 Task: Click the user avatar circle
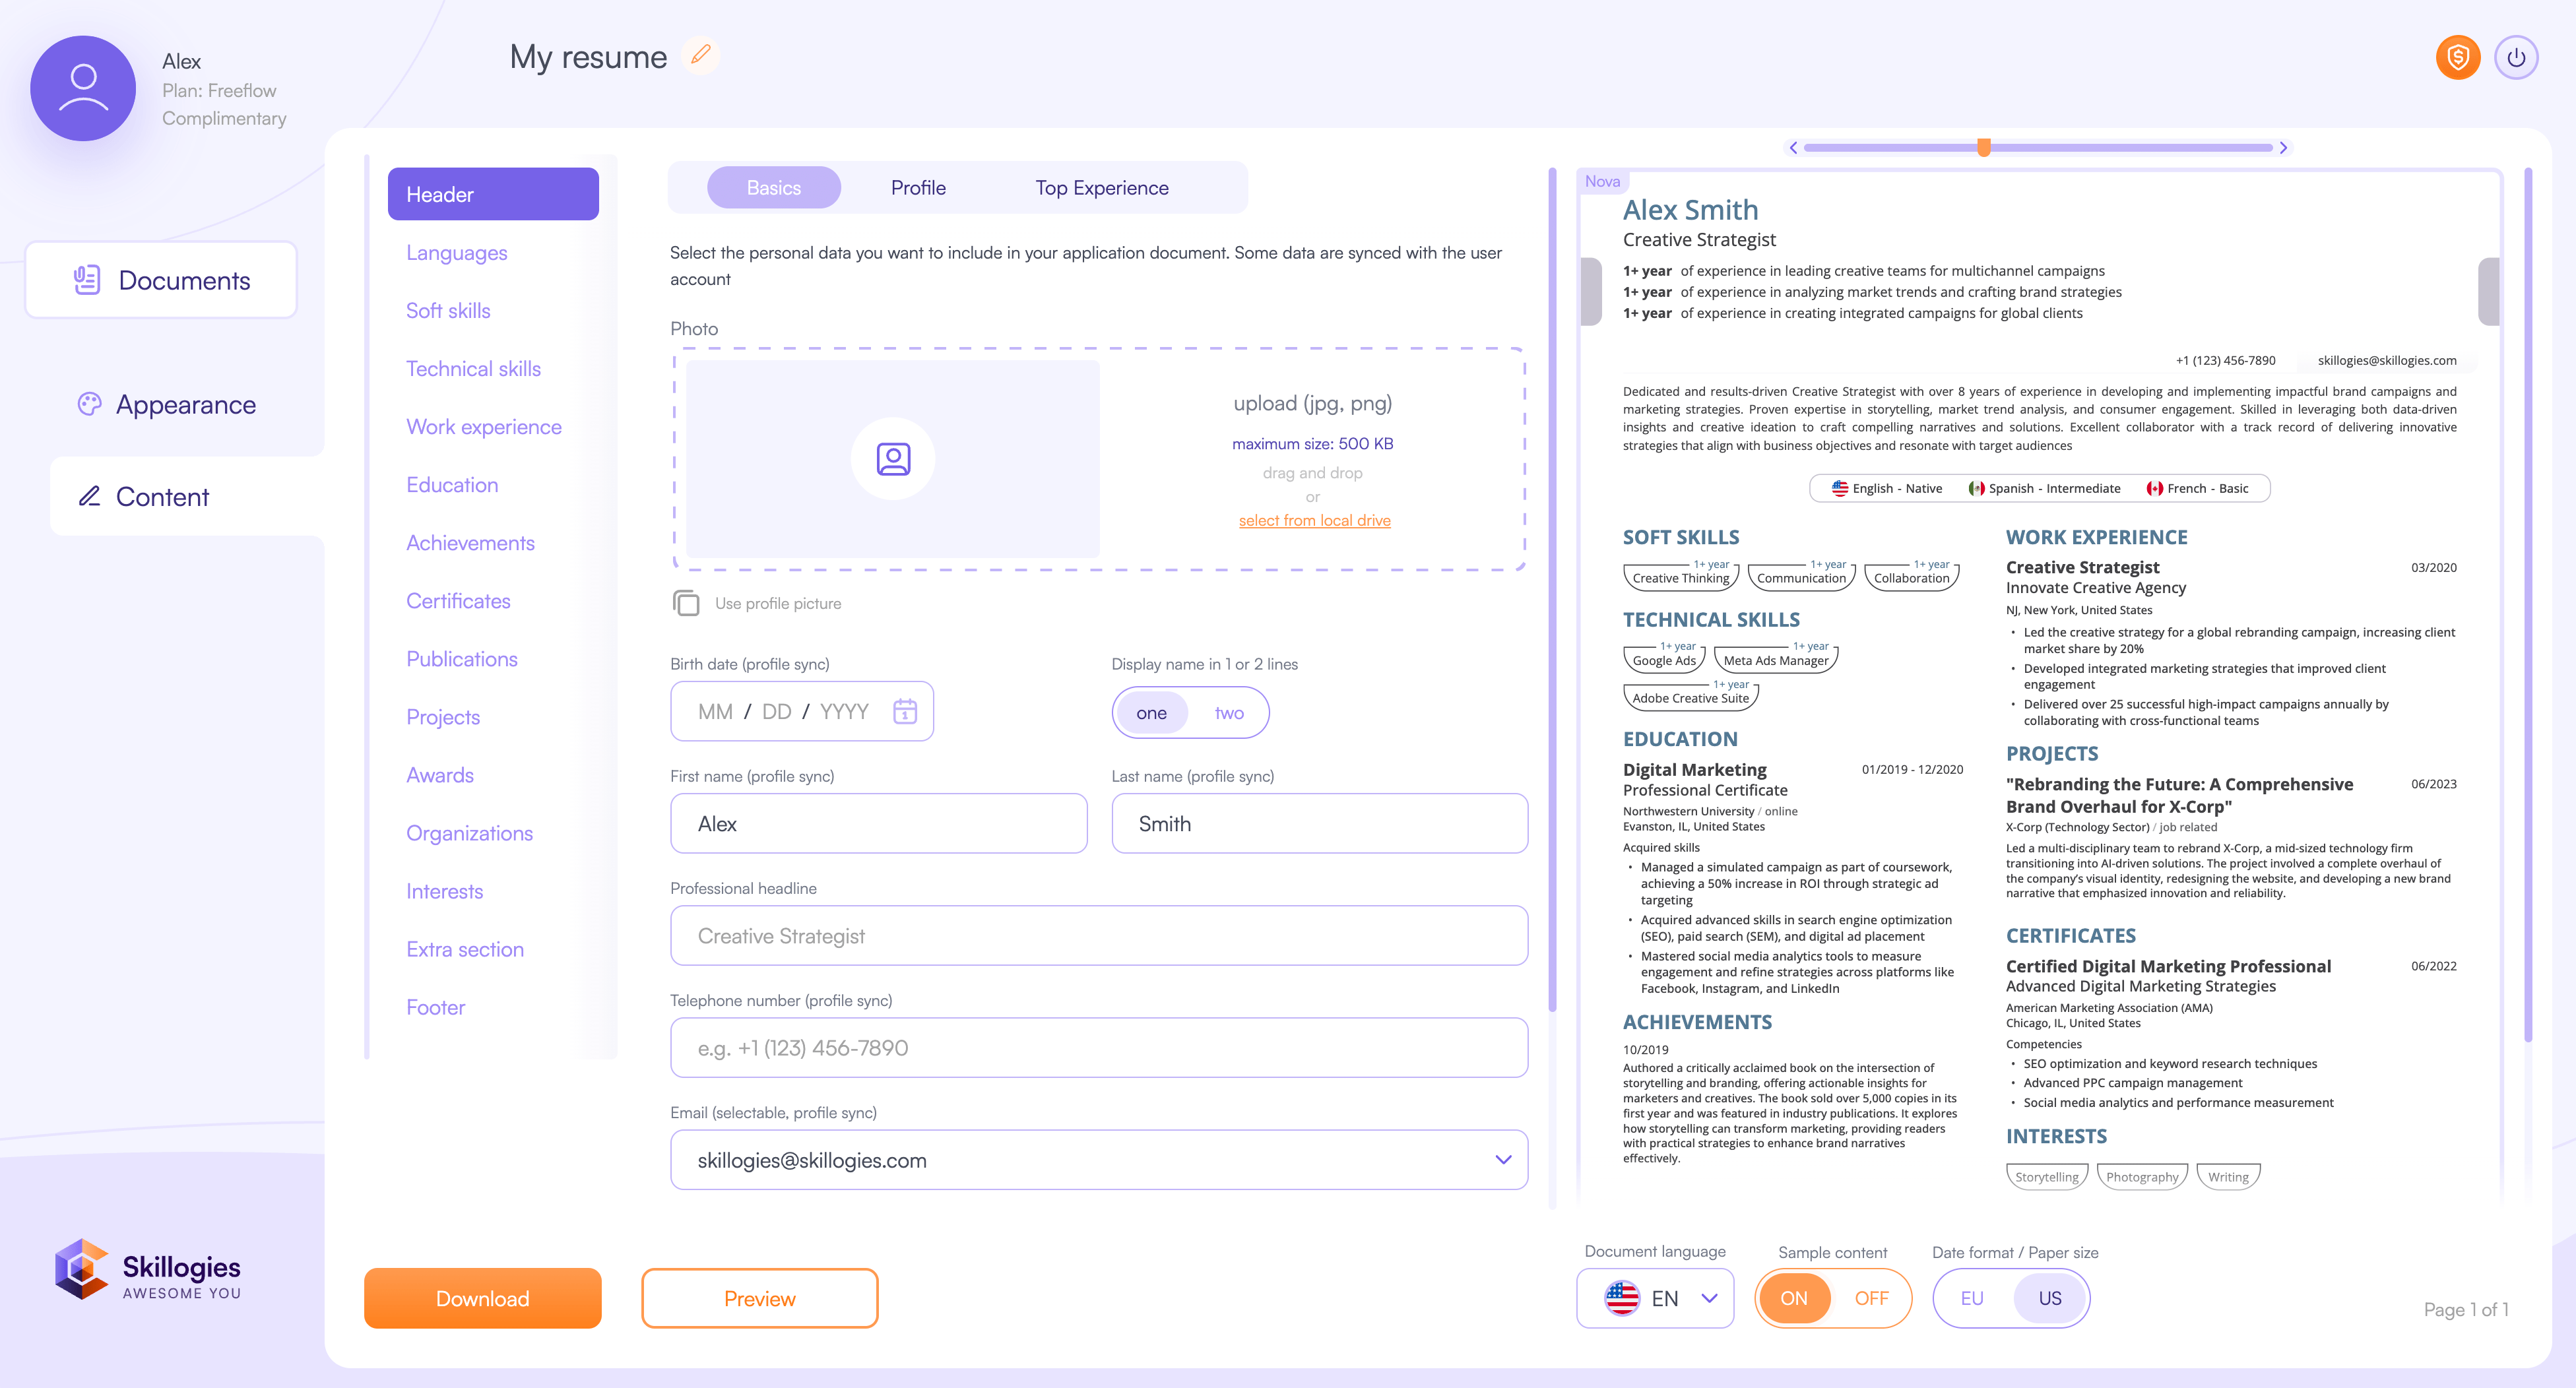(83, 89)
